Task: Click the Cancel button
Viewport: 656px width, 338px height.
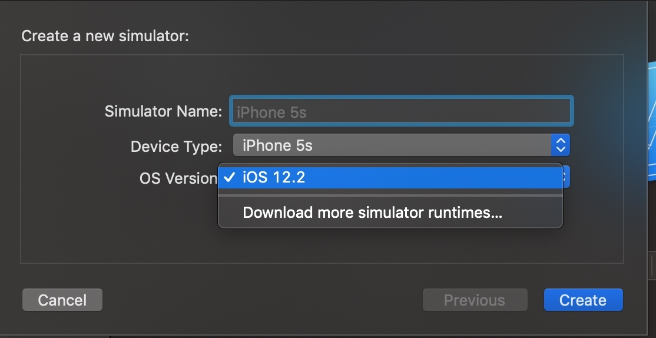Action: [62, 300]
